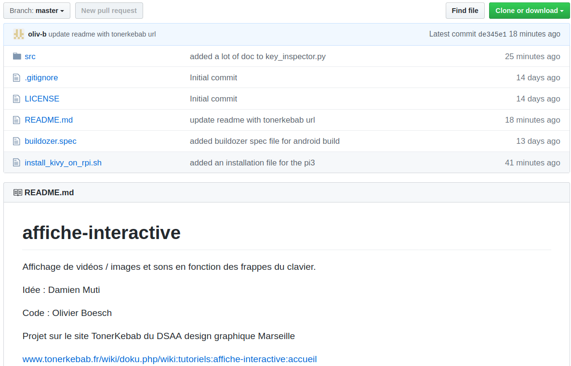Click the New pull request button

(109, 11)
